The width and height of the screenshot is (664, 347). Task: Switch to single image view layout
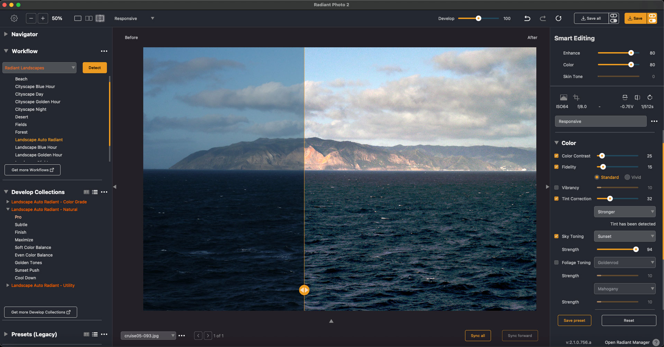tap(78, 18)
